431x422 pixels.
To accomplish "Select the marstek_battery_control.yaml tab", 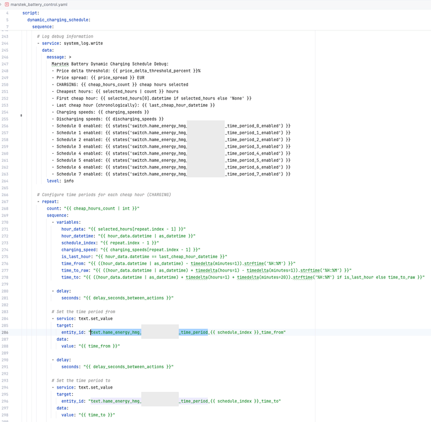I will pos(37,4).
